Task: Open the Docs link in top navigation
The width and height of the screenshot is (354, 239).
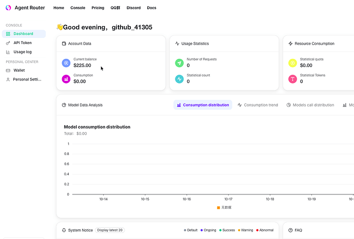Action: (151, 8)
